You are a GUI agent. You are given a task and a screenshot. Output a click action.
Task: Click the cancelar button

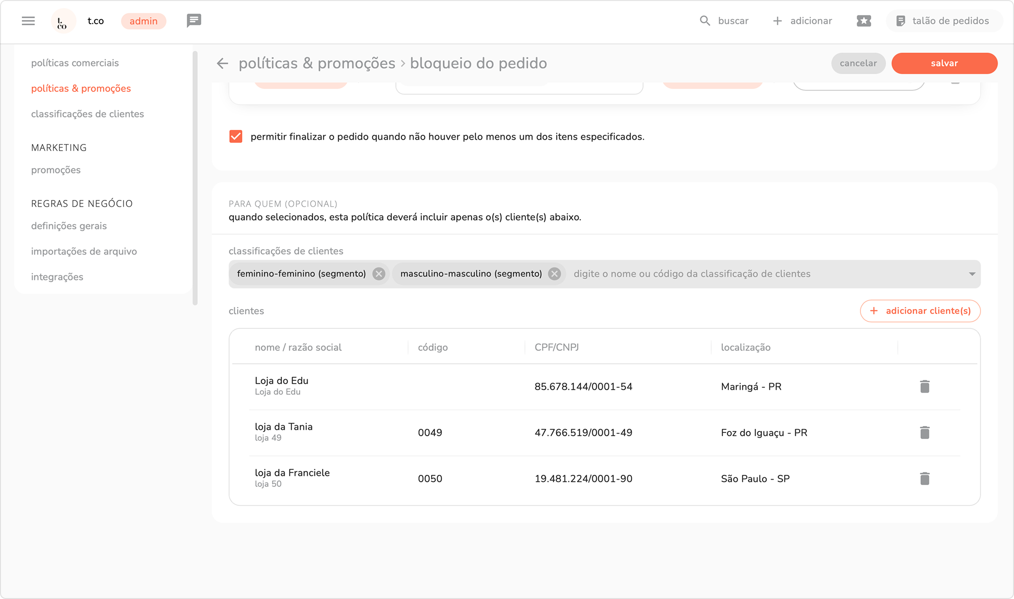pos(858,63)
